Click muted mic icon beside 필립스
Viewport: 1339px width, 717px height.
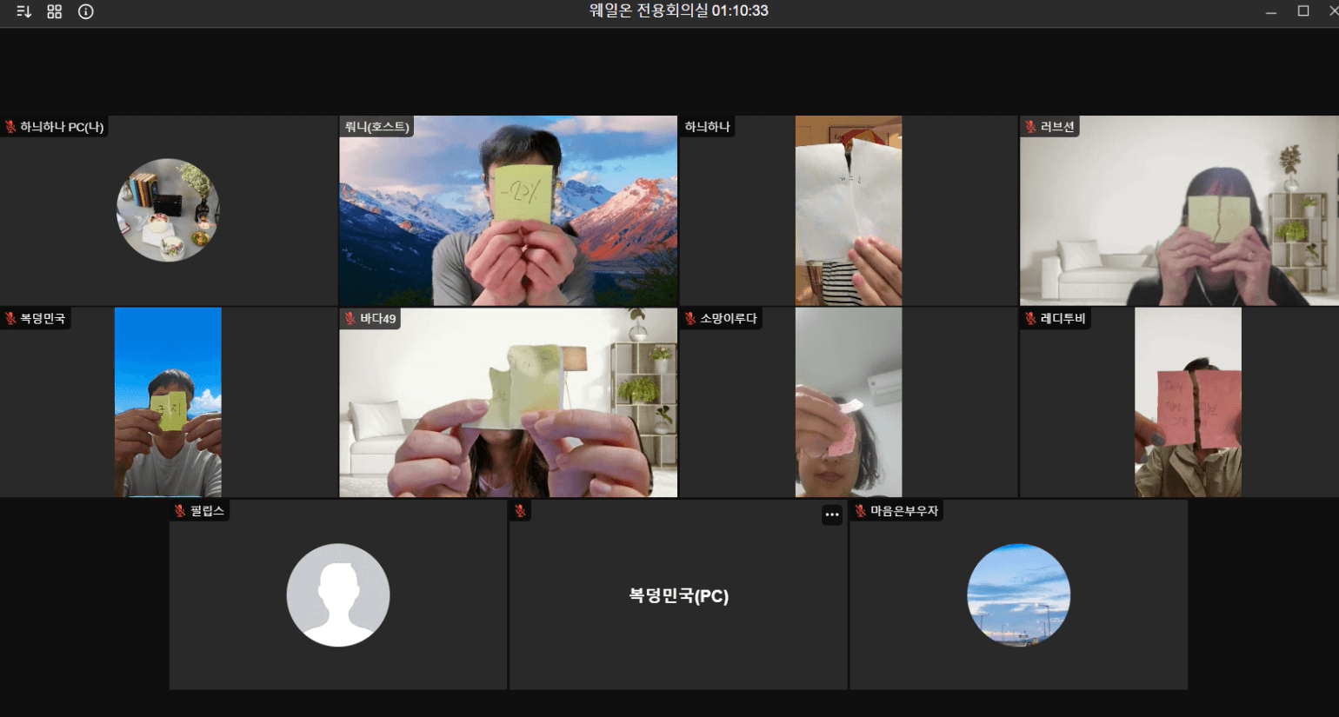pos(180,511)
